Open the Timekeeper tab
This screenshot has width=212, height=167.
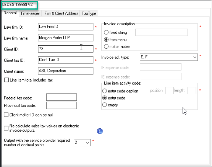(x=30, y=13)
